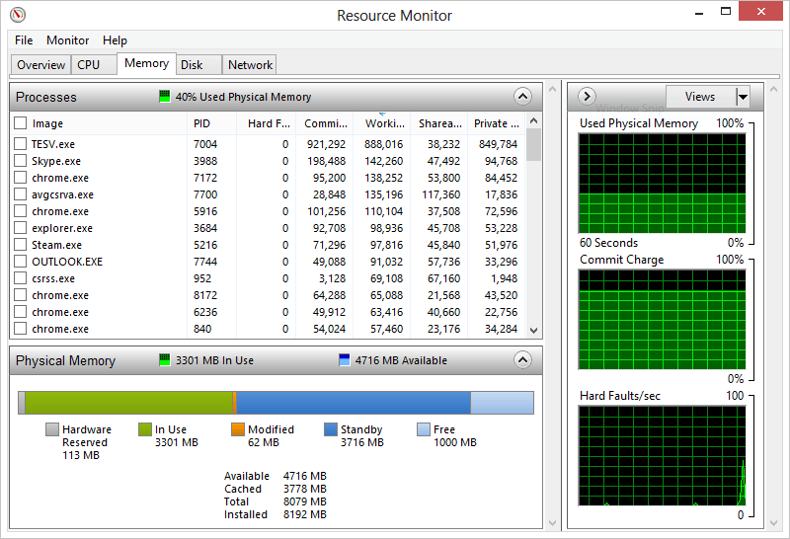790x539 pixels.
Task: Click the Installed 8192 MB value
Action: click(x=305, y=514)
